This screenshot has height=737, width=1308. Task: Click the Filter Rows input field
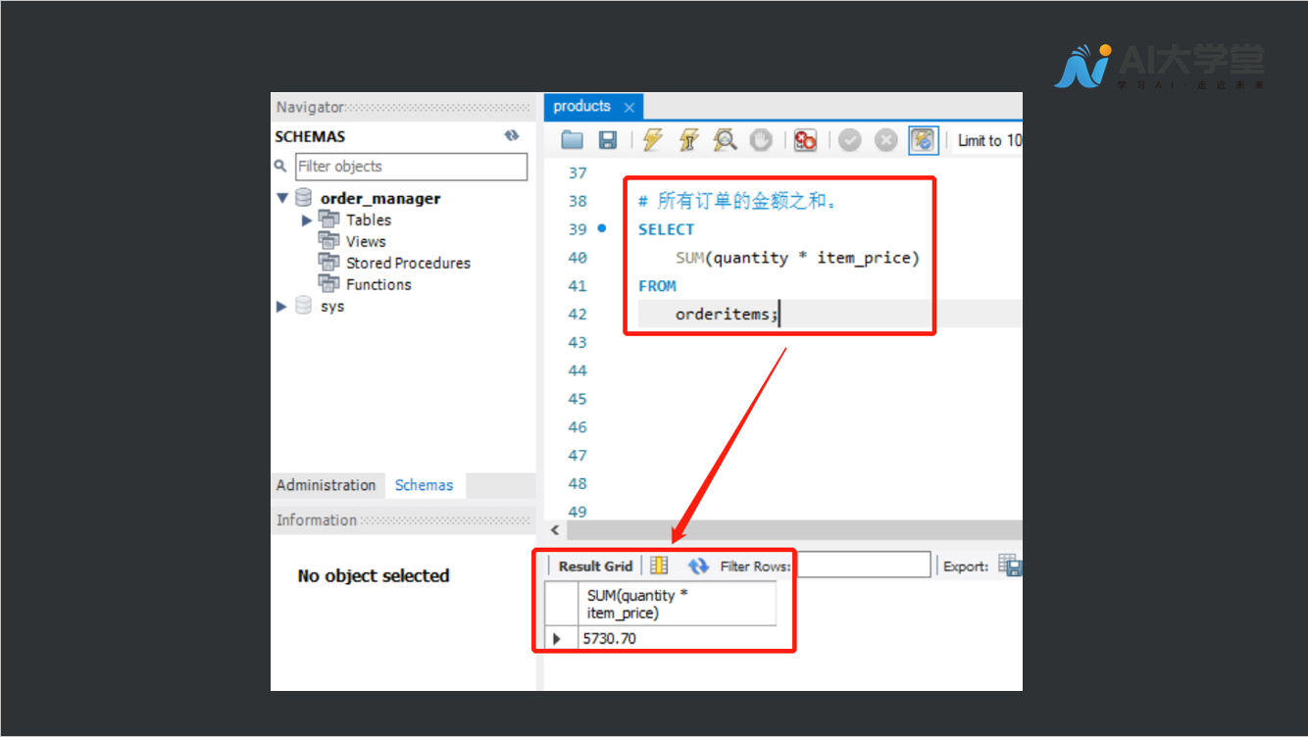862,565
